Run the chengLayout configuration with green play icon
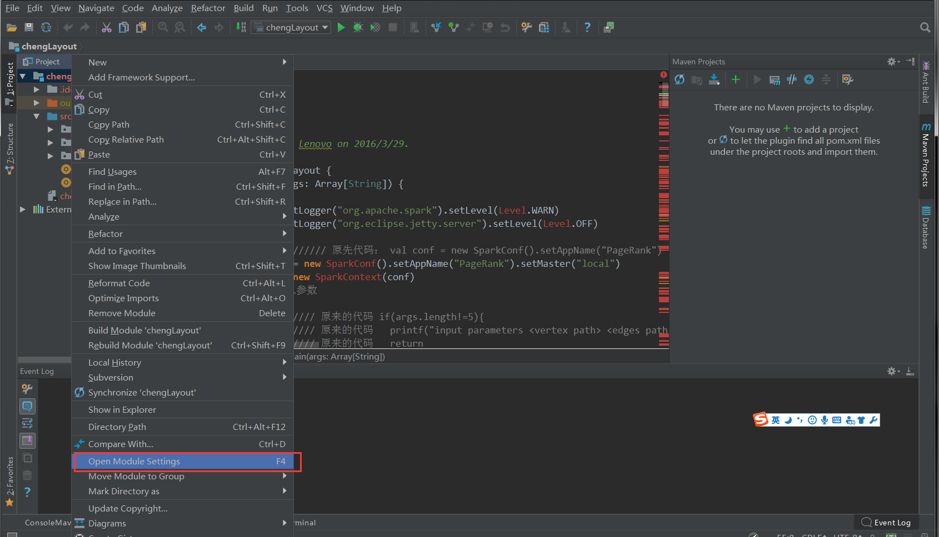Image resolution: width=939 pixels, height=537 pixels. pyautogui.click(x=341, y=27)
